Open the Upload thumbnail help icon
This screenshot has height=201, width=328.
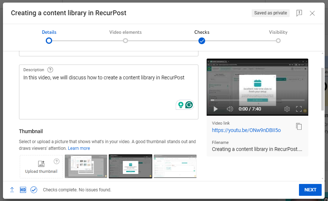pyautogui.click(x=57, y=161)
